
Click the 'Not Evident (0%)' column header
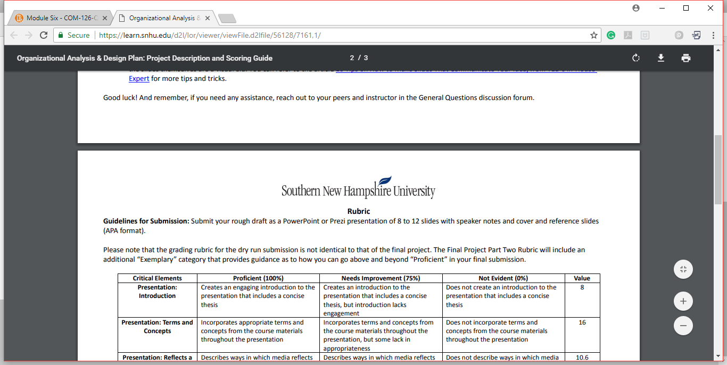[503, 278]
